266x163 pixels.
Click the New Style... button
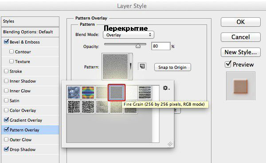pos(241,52)
